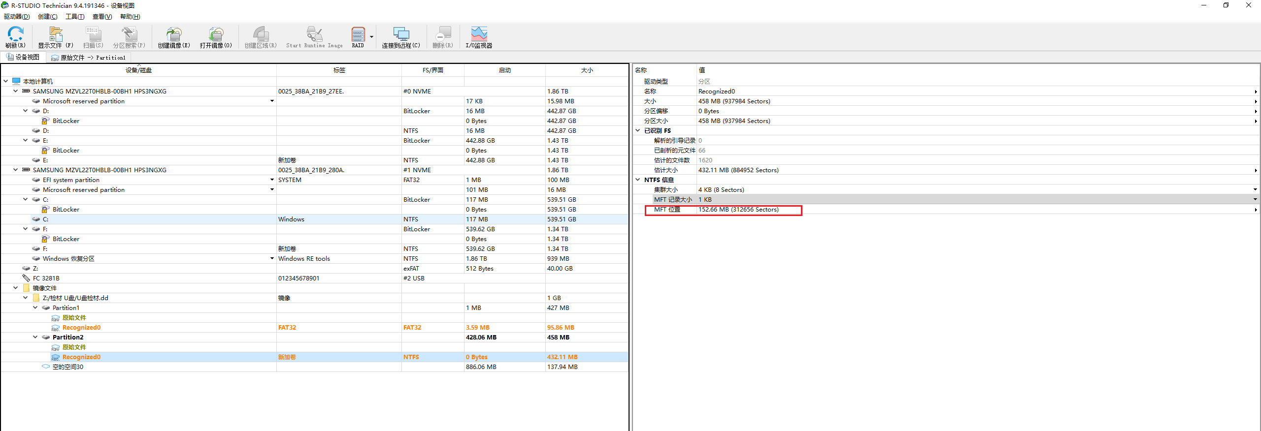1261x431 pixels.
Task: Open 驱动器(D) menu
Action: (17, 17)
